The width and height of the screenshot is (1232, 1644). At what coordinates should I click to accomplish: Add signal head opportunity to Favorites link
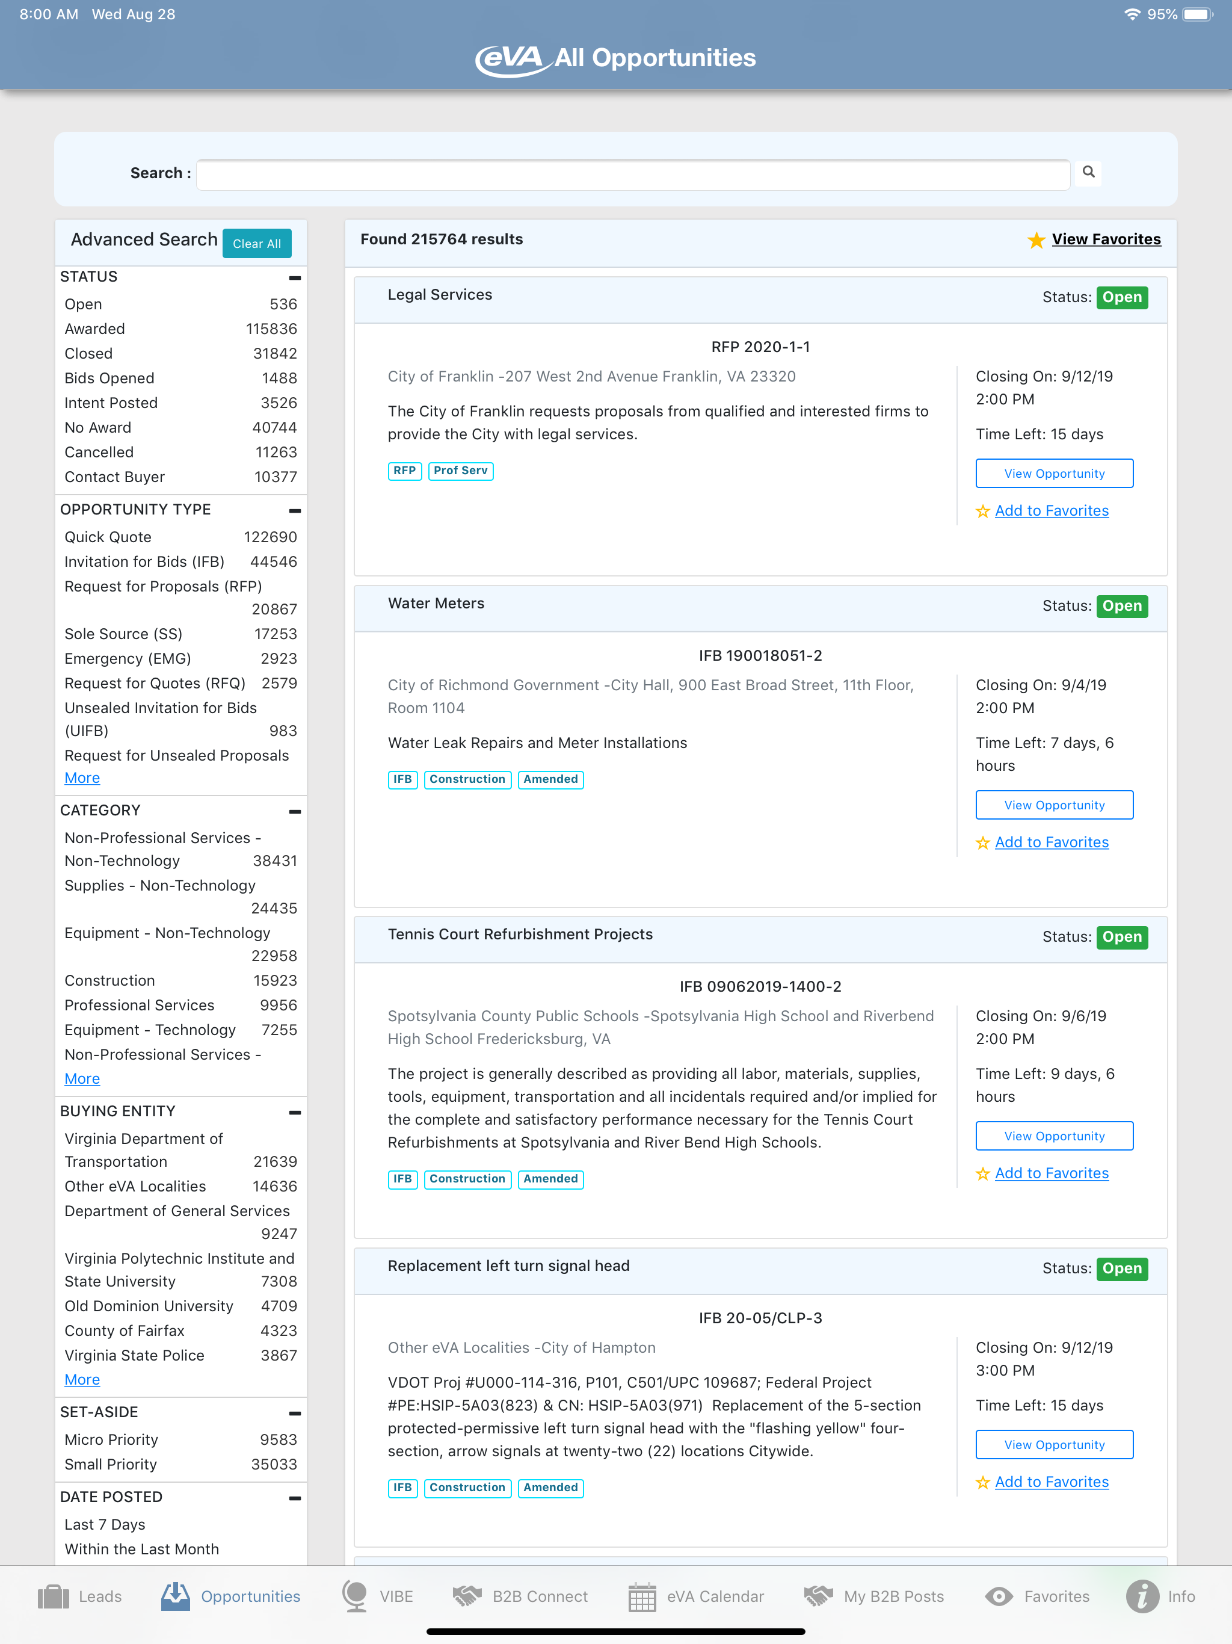click(1052, 1482)
